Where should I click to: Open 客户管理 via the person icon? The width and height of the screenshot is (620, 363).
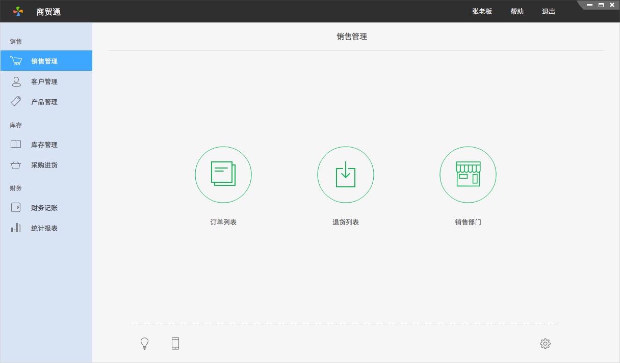(16, 81)
